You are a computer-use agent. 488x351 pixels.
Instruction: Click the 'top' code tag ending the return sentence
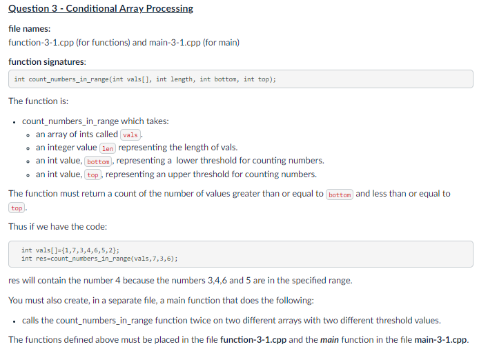[17, 208]
